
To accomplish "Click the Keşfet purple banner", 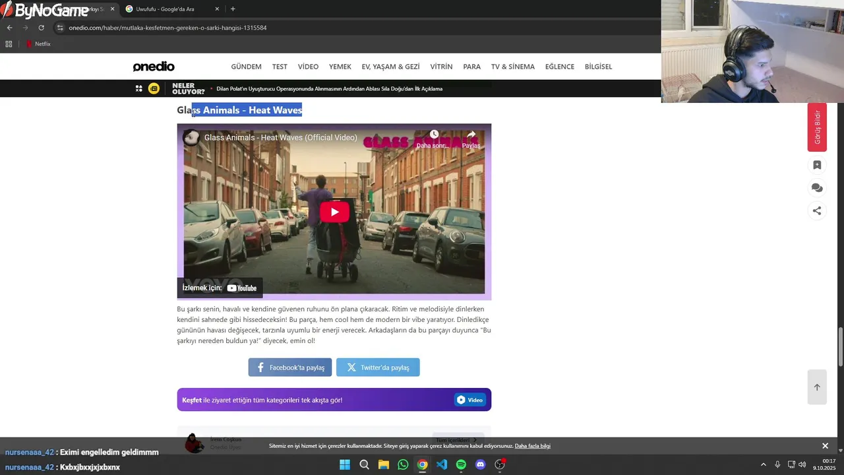I will (334, 400).
